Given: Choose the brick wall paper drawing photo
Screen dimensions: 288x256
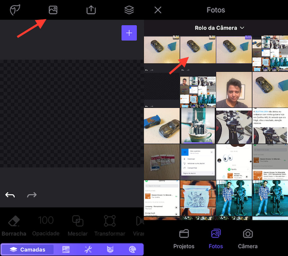Looking at the screenshot, I should coord(198,198).
